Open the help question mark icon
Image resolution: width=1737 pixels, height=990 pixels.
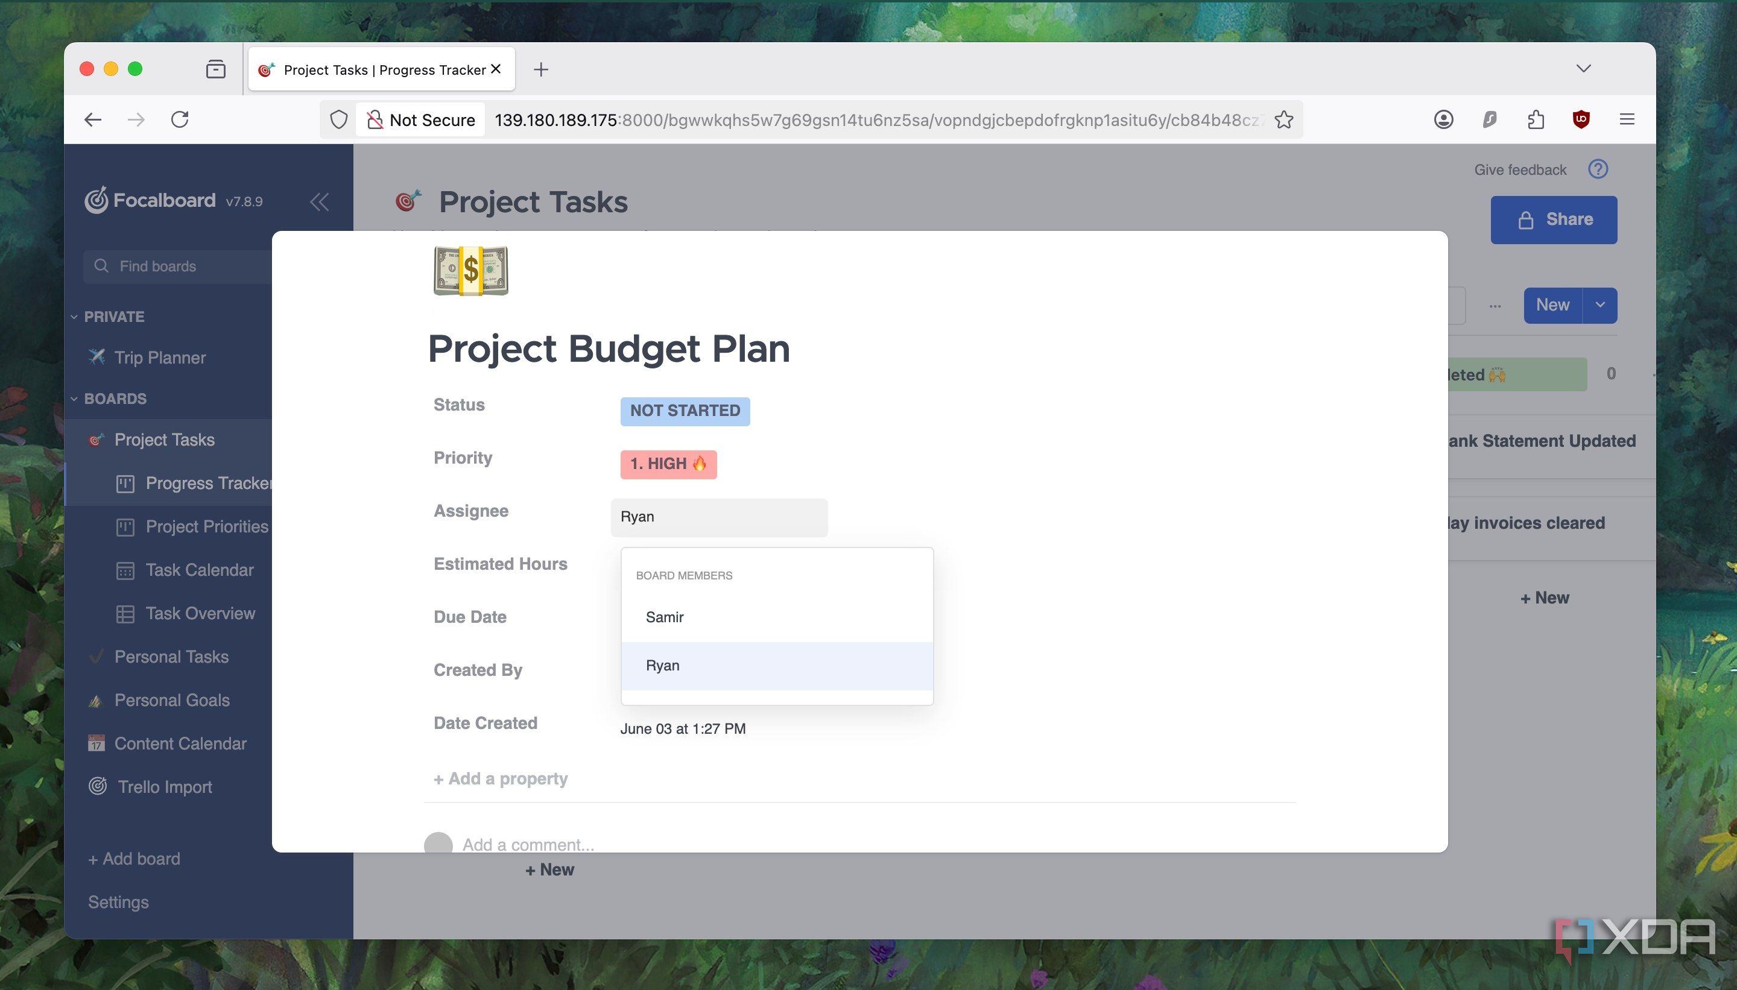pos(1598,169)
